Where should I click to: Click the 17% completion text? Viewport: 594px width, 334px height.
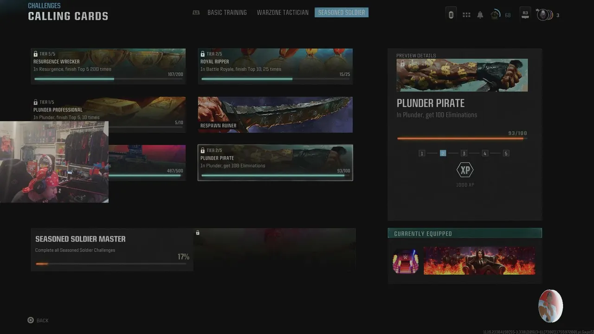[183, 257]
